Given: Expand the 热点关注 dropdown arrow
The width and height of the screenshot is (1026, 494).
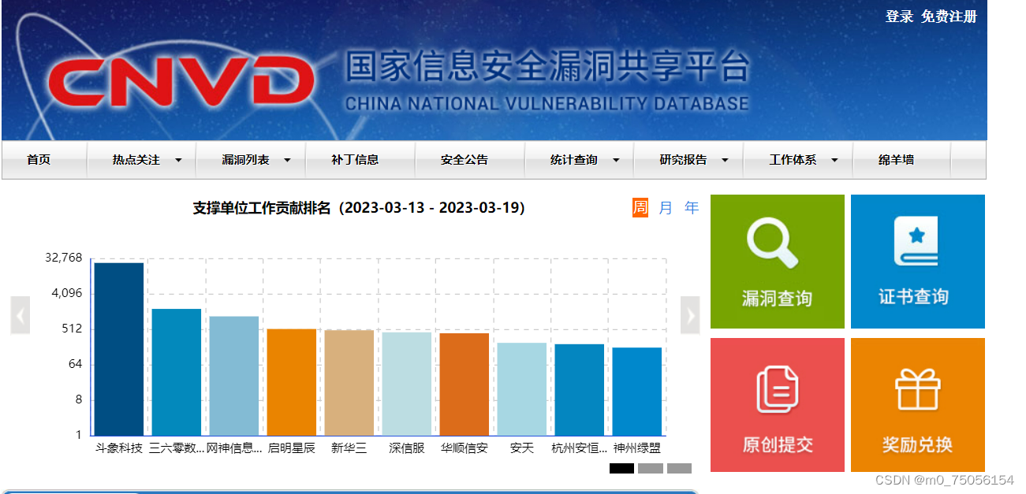Looking at the screenshot, I should click(178, 161).
